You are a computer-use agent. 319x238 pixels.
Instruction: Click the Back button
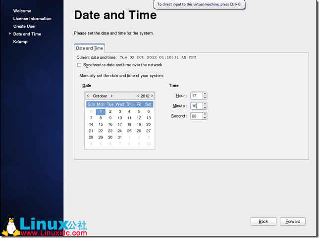[263, 221]
